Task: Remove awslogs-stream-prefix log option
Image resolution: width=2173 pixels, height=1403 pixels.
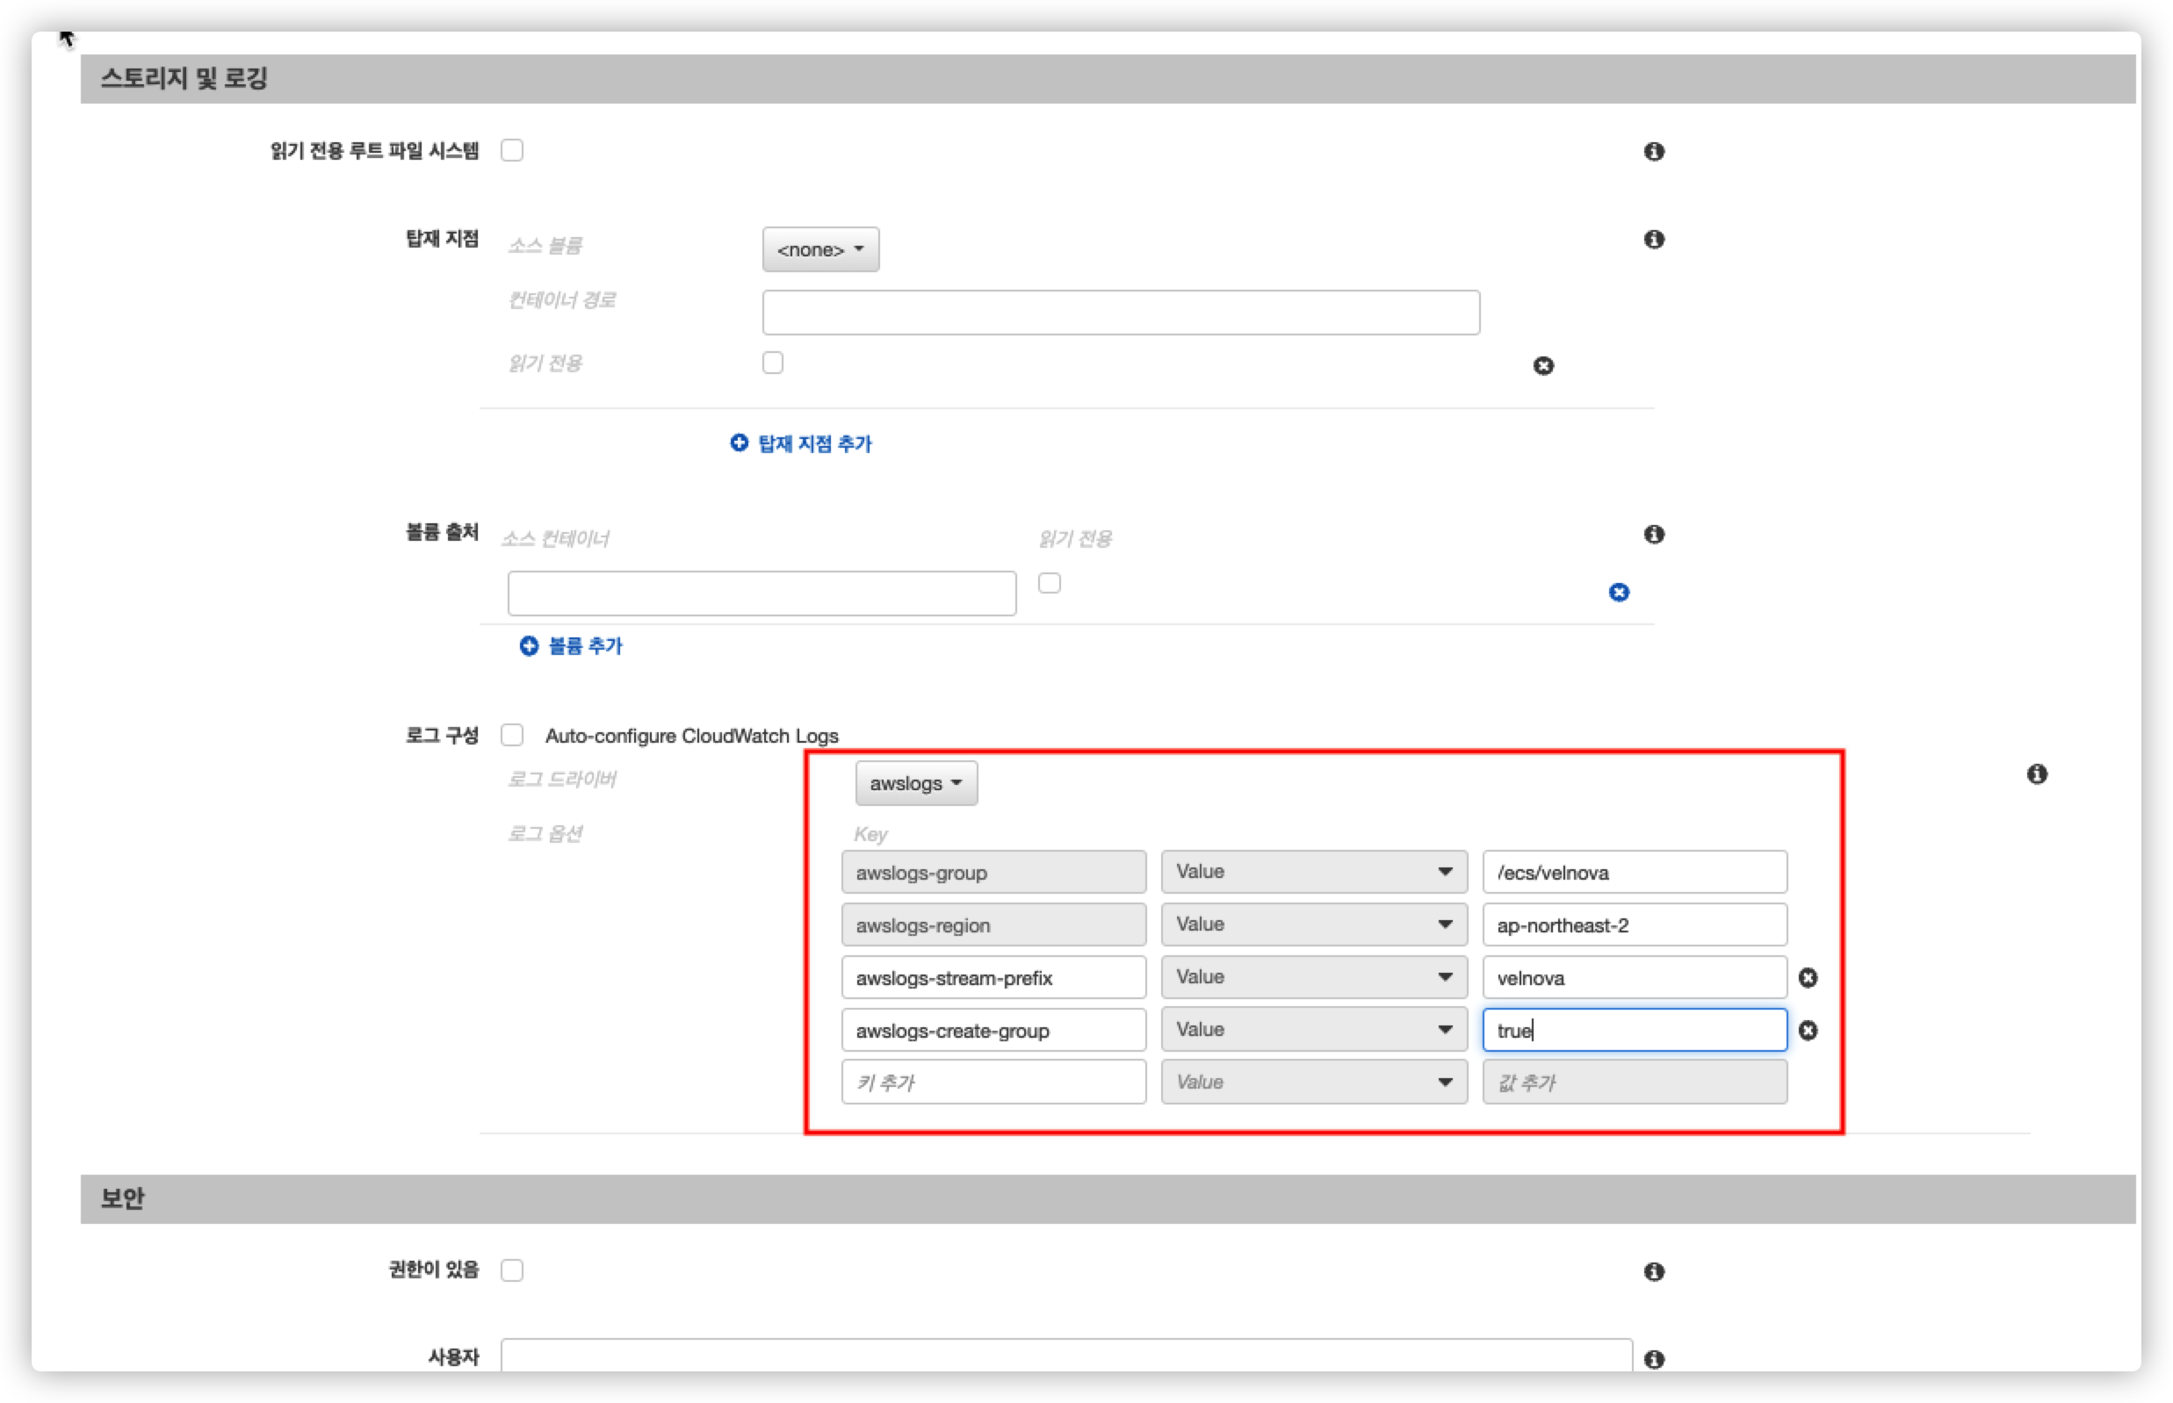Action: pos(1808,977)
